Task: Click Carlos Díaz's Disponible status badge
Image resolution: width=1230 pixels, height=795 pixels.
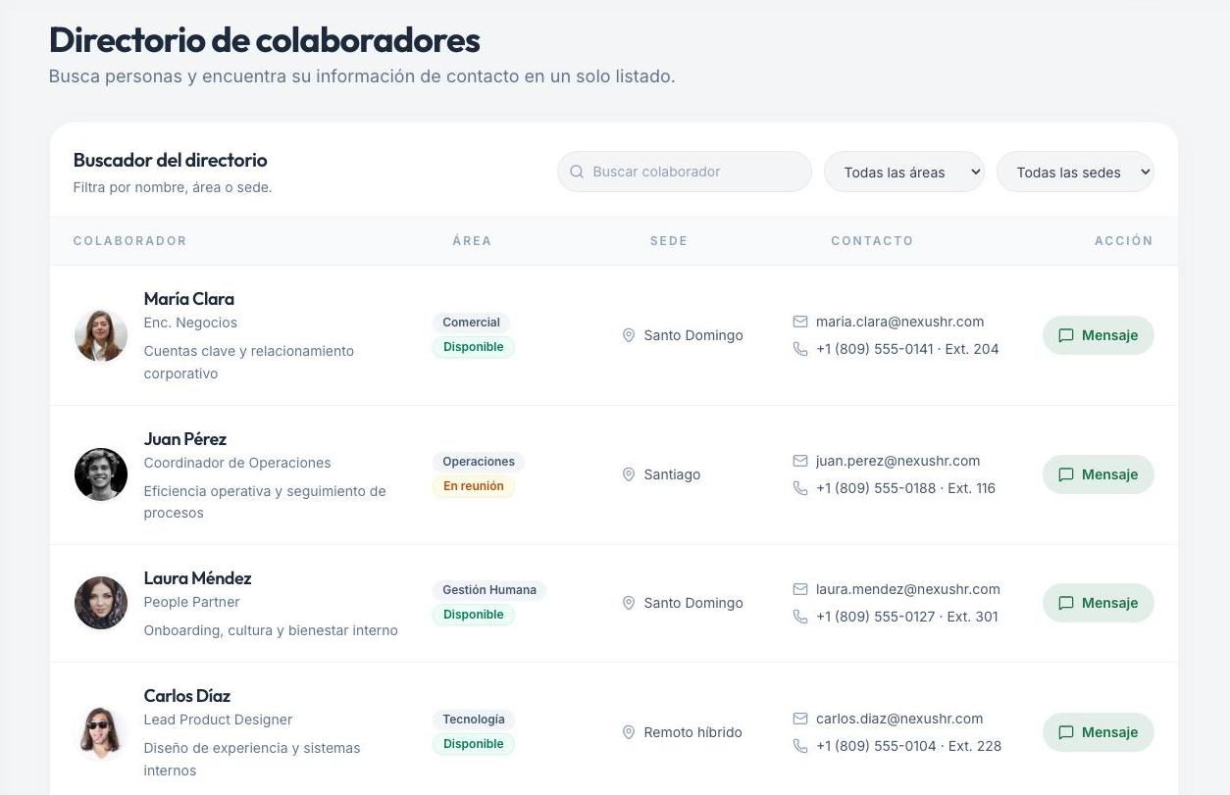Action: pos(474,744)
